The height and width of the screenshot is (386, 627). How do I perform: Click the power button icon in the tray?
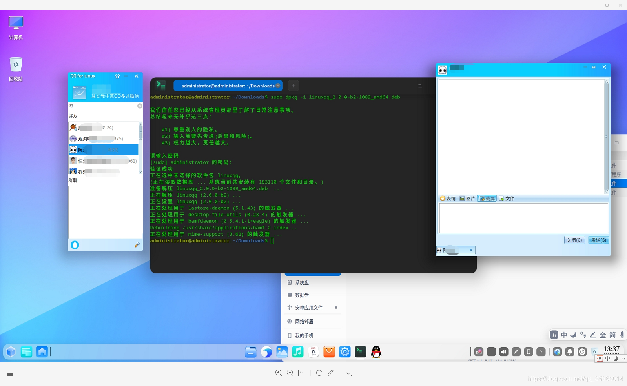click(582, 352)
